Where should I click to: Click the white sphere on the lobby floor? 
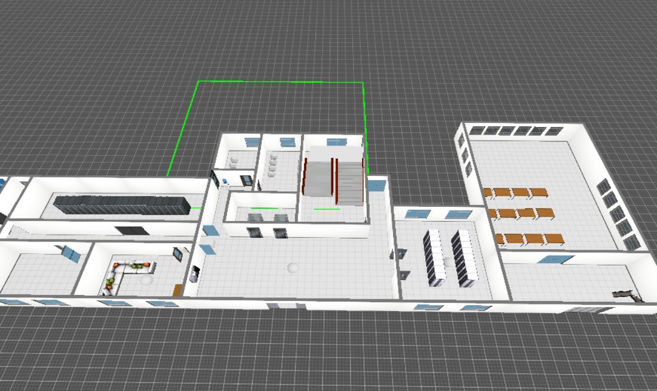click(x=293, y=268)
